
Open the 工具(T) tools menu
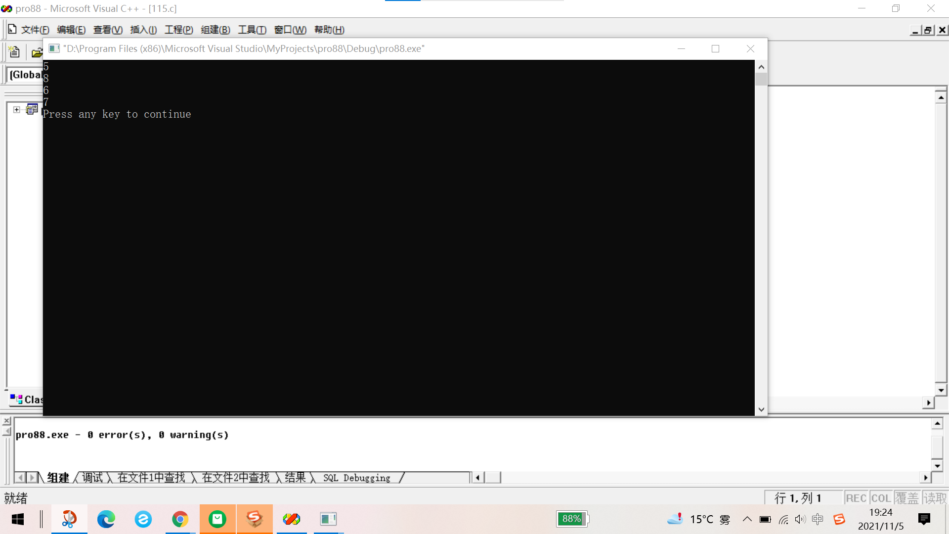click(252, 30)
